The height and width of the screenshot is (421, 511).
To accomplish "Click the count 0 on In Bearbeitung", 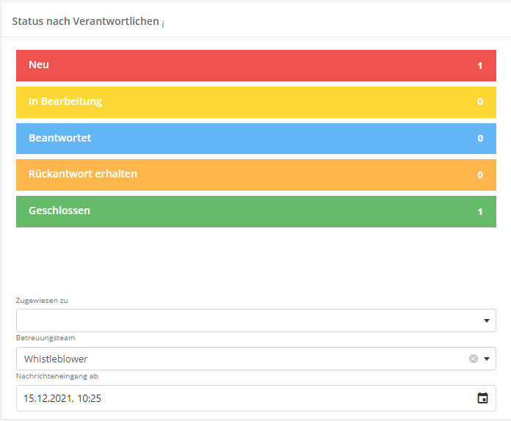I will pos(480,102).
